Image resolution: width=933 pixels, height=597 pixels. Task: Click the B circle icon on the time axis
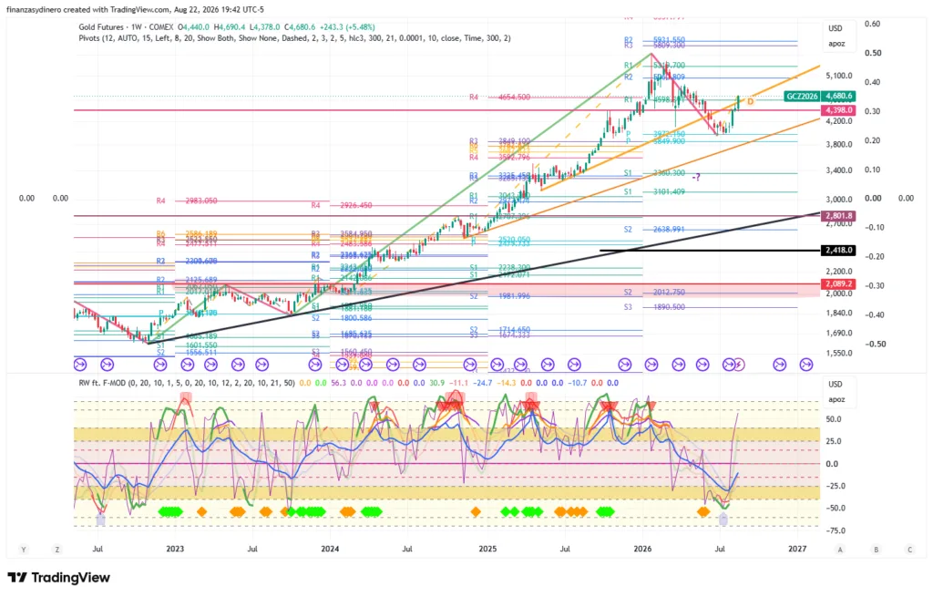pyautogui.click(x=876, y=550)
